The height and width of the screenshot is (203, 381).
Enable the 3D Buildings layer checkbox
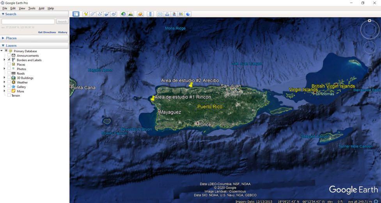click(x=9, y=78)
